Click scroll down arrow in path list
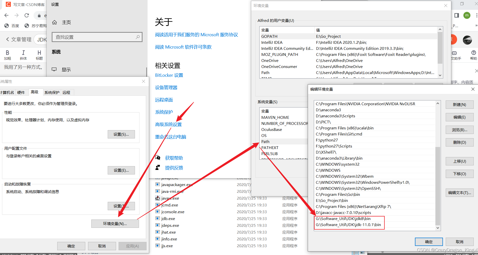The height and width of the screenshot is (255, 478). click(438, 228)
